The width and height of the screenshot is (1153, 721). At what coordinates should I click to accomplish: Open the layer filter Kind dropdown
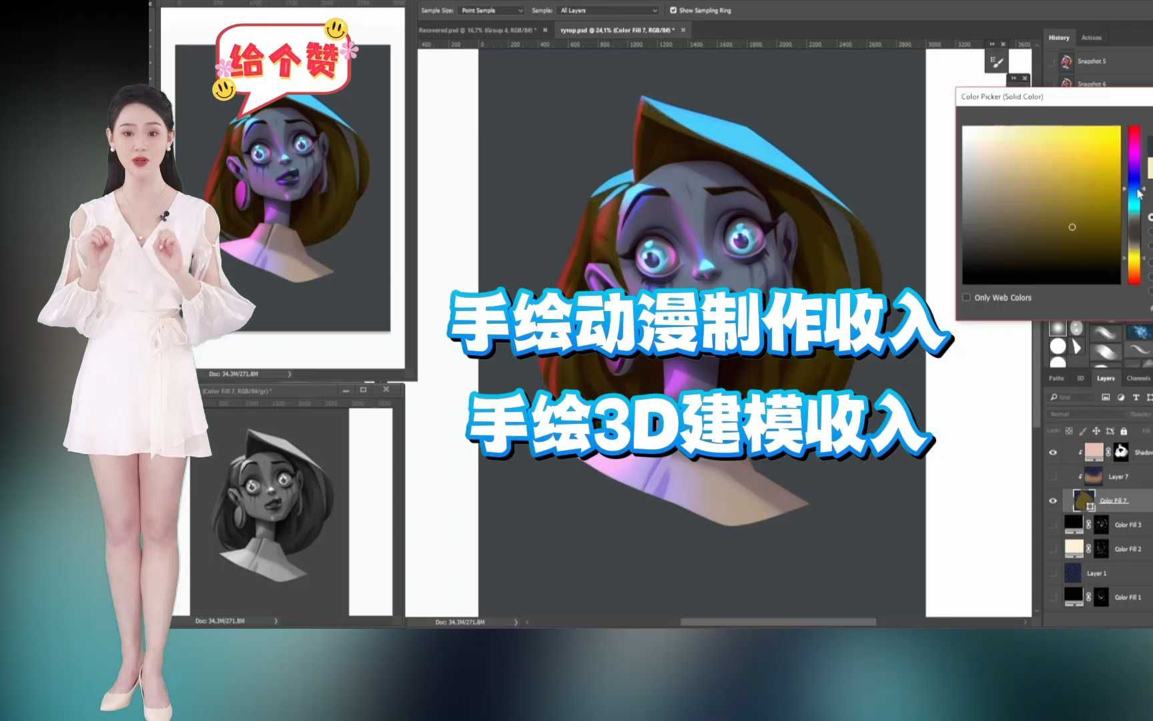tap(1071, 397)
